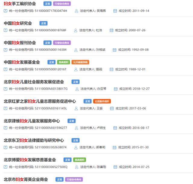Click person icon beside 法定代表人 杜洁

[x=76, y=30]
